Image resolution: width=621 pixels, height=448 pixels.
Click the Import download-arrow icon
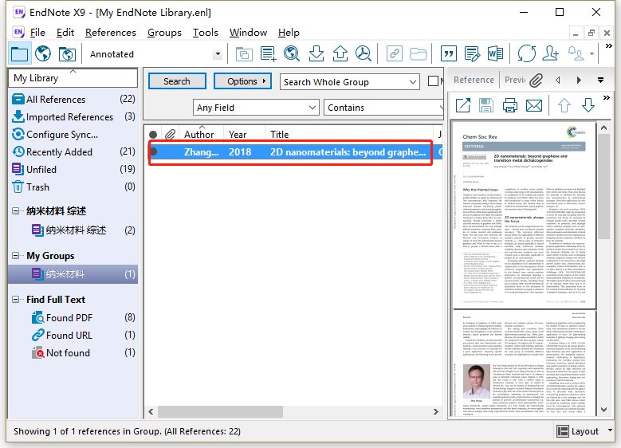316,54
